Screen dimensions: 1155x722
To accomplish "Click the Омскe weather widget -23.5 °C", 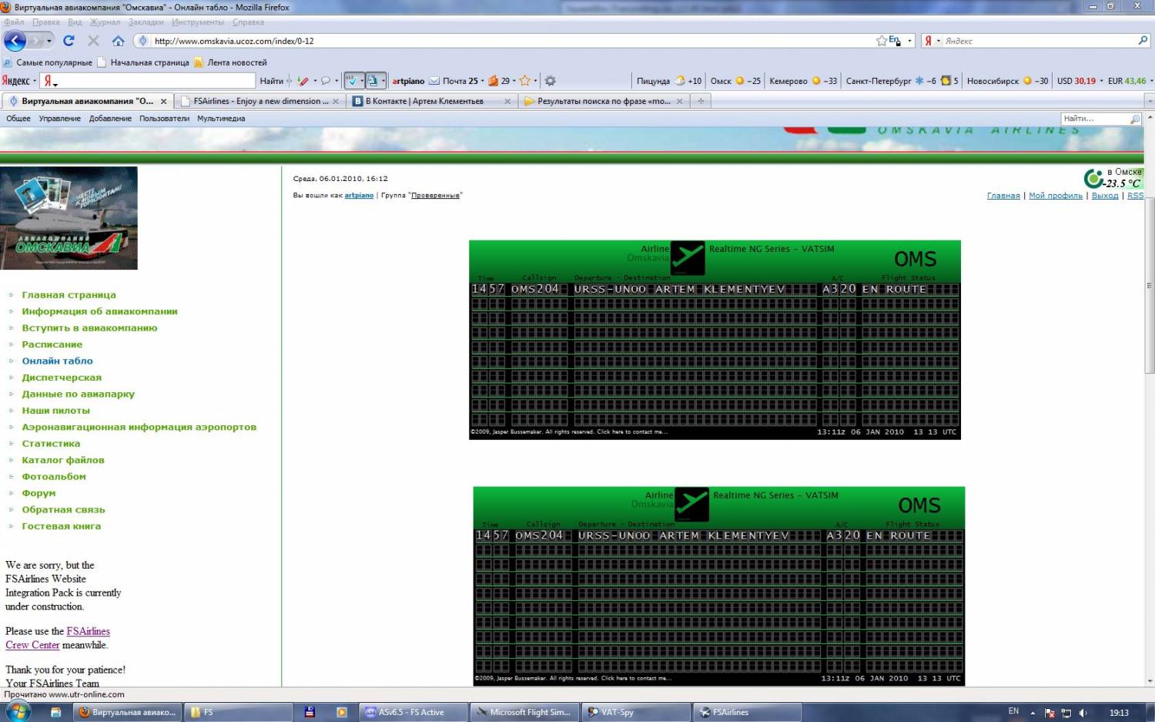I will tap(1113, 178).
